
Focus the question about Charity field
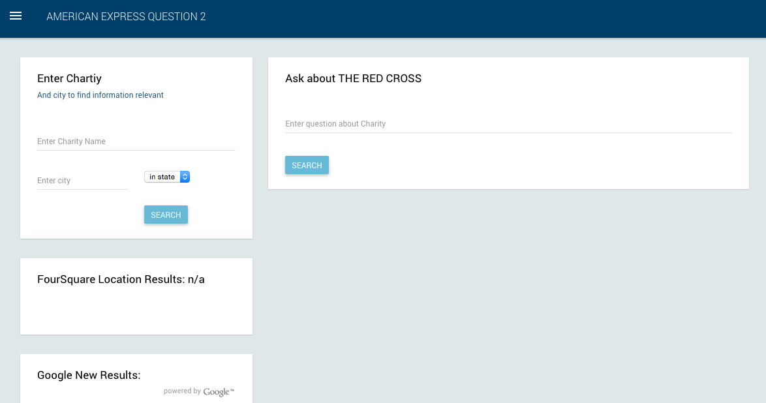[508, 124]
